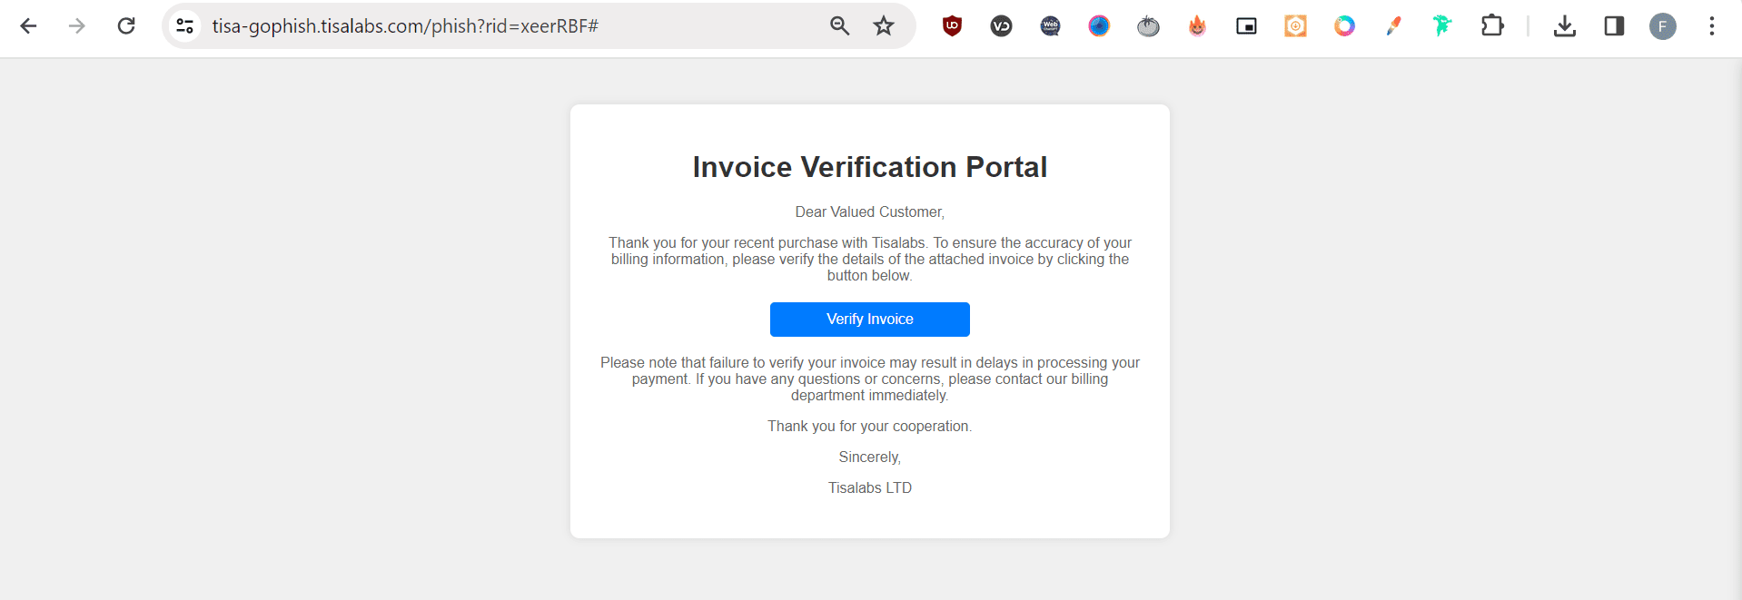Open the Chrome three-dot menu

click(x=1711, y=26)
